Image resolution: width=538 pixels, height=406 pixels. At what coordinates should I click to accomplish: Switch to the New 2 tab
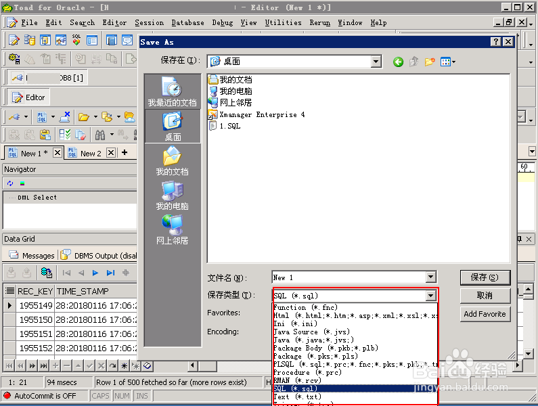pos(91,154)
